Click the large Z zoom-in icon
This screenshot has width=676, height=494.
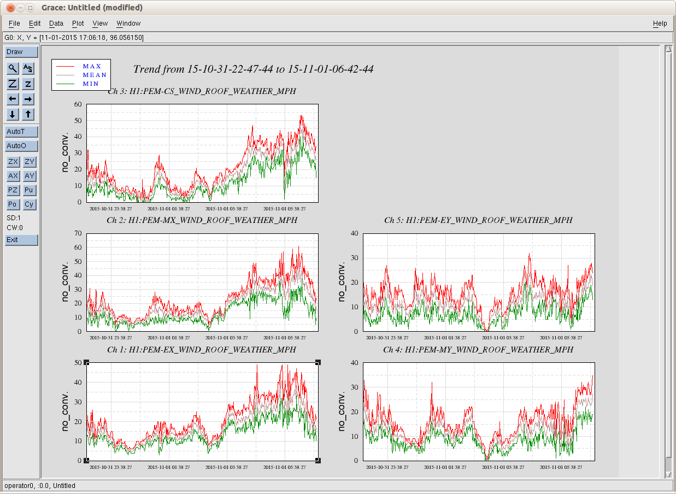13,84
